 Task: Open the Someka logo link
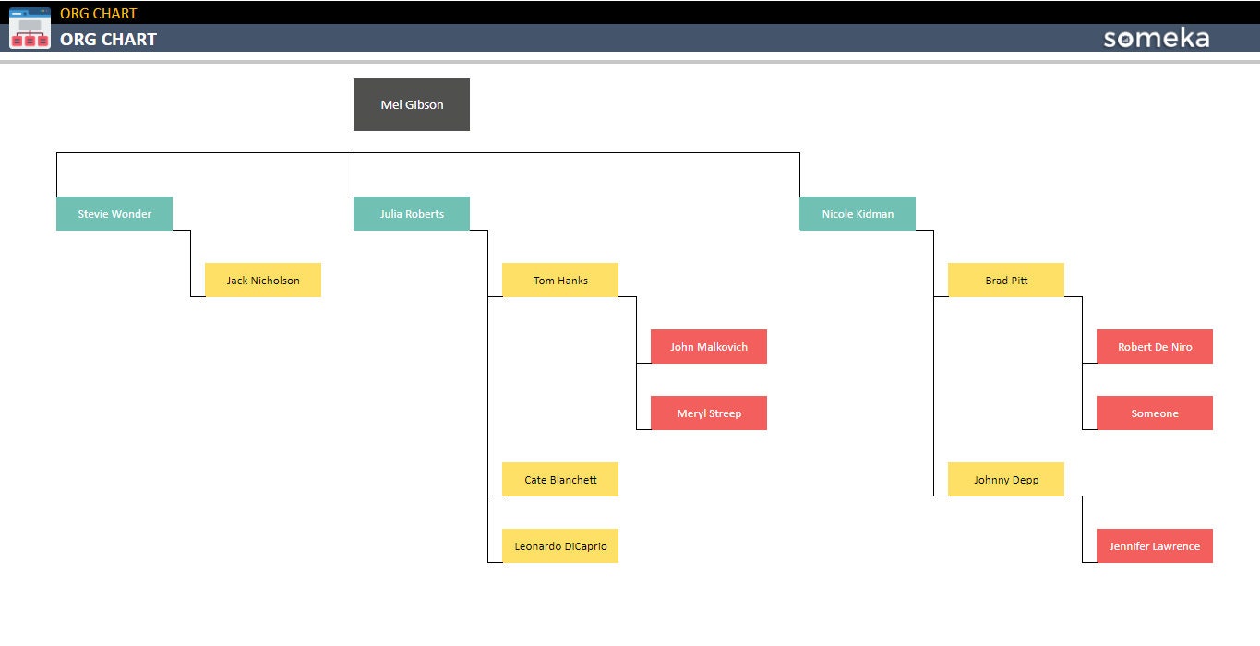1156,38
